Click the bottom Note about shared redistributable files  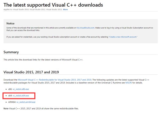click(41, 109)
